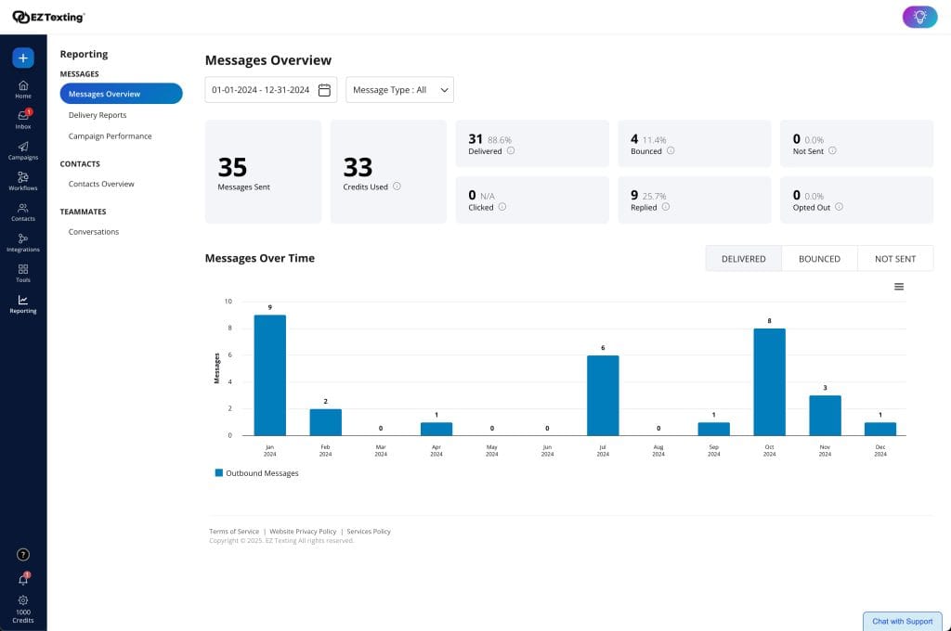Open the chart export hamburger menu
Image resolution: width=951 pixels, height=631 pixels.
tap(898, 287)
